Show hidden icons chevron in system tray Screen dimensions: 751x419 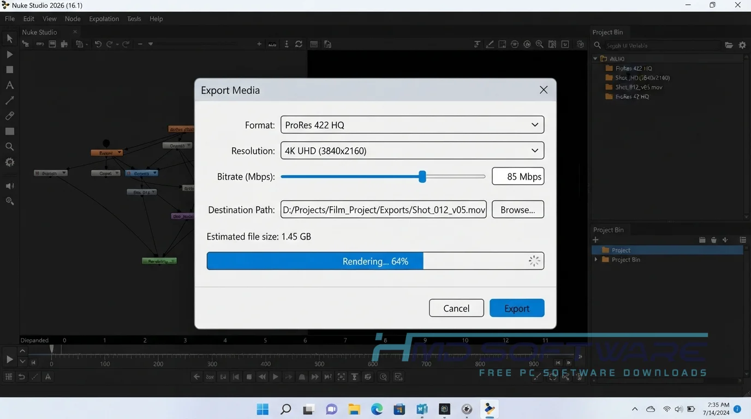[635, 409]
